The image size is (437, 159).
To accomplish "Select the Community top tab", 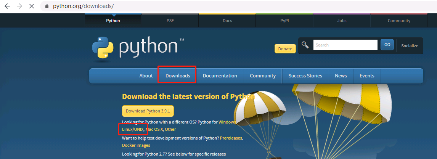I will pyautogui.click(x=399, y=21).
